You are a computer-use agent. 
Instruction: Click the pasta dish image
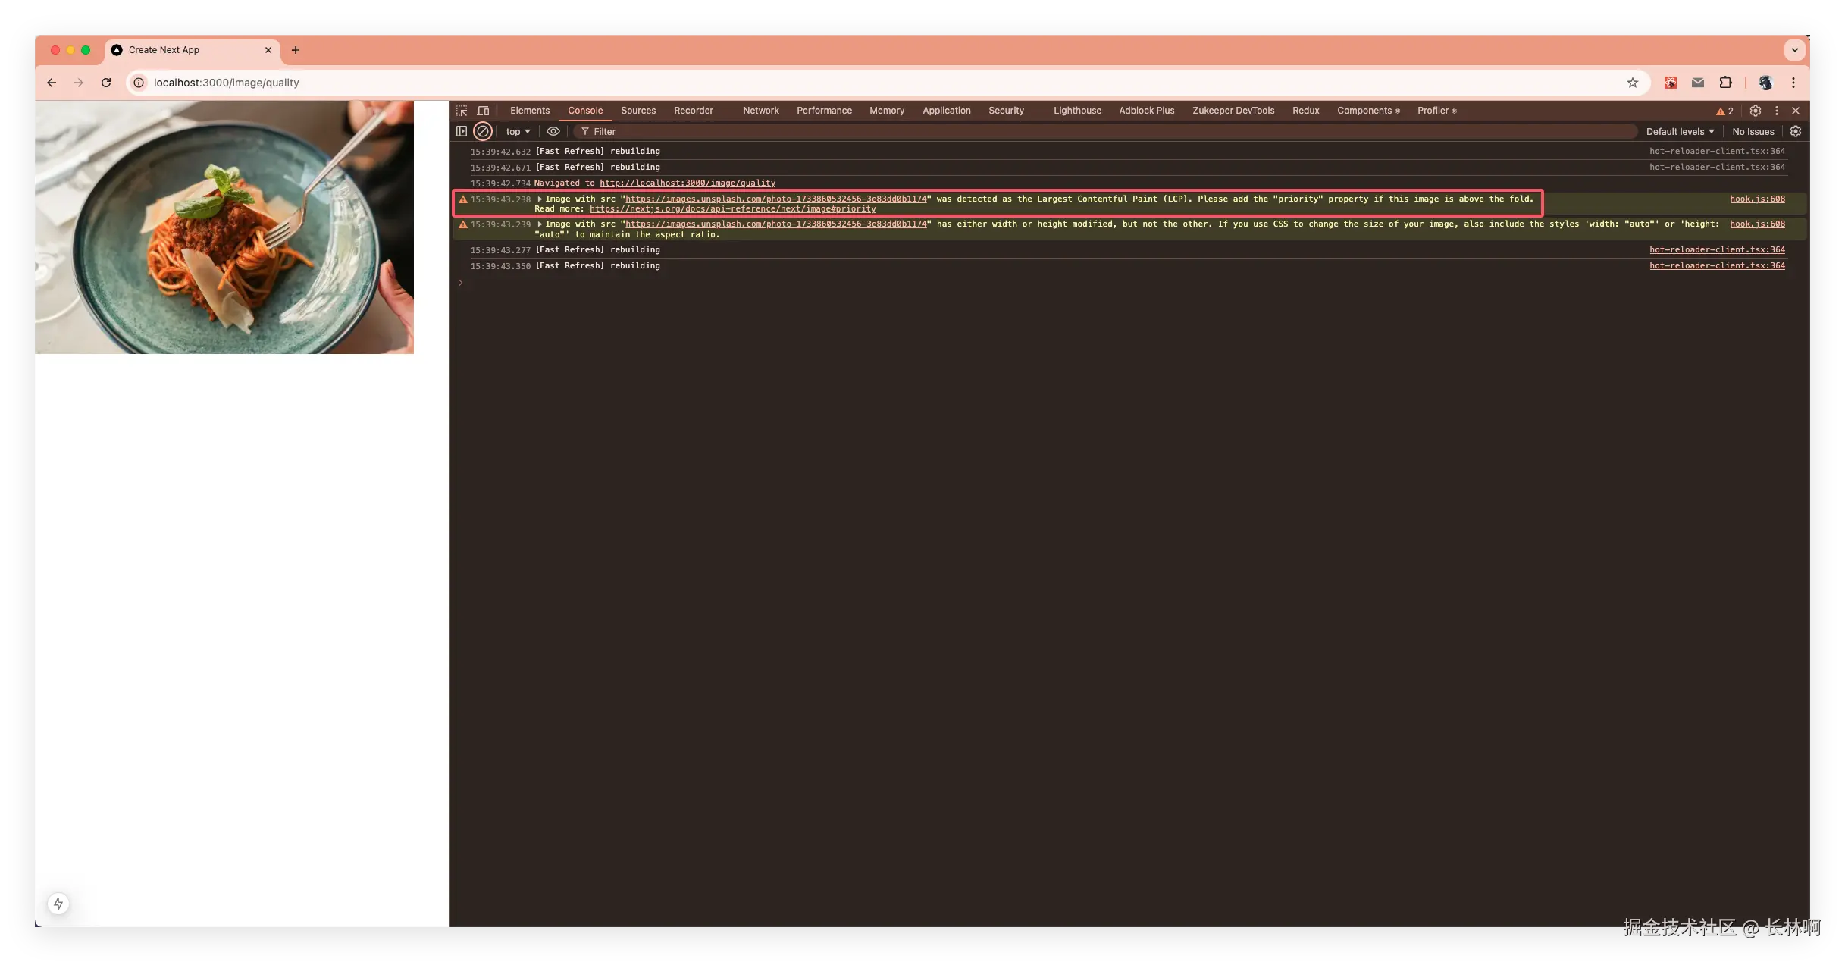pyautogui.click(x=224, y=227)
